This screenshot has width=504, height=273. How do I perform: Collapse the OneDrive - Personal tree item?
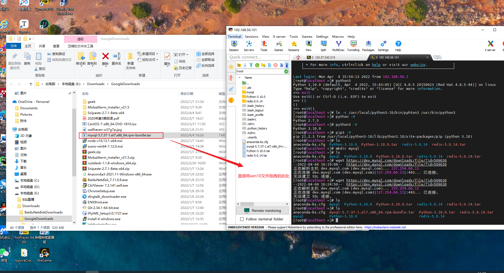[11, 102]
